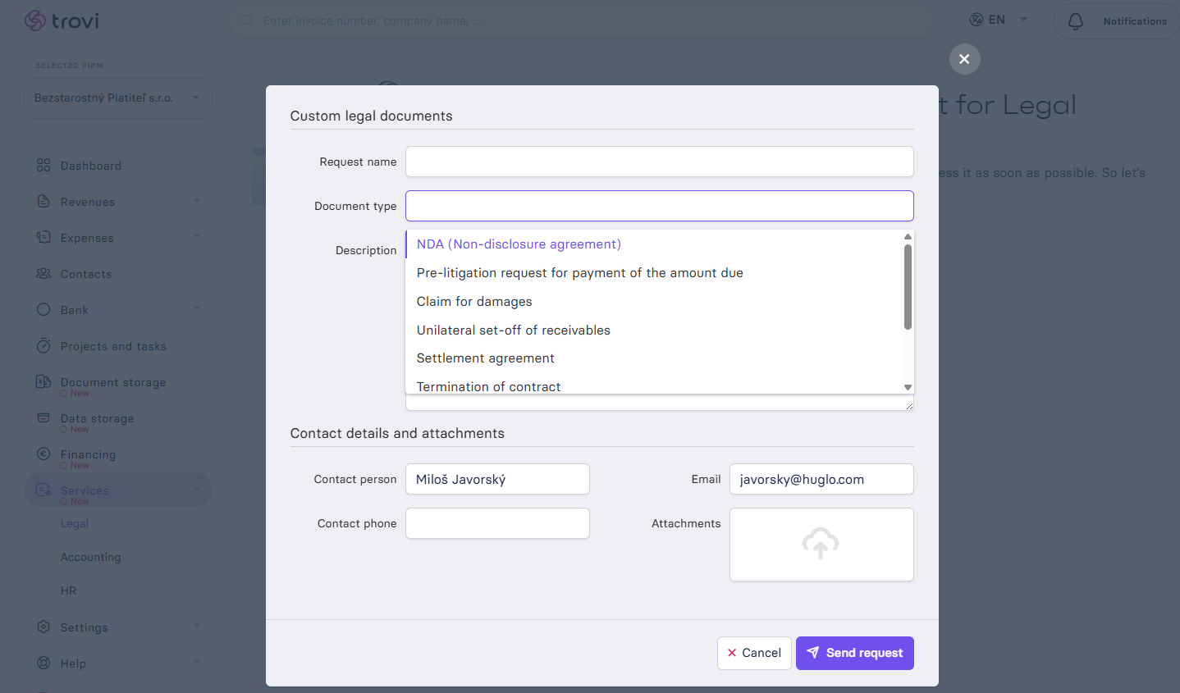
Task: Click the Document storage icon
Action: pyautogui.click(x=43, y=381)
